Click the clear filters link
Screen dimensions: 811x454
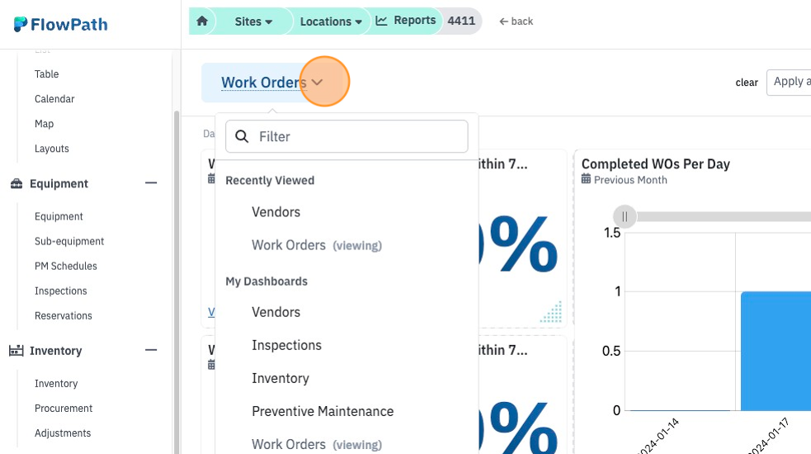click(747, 83)
